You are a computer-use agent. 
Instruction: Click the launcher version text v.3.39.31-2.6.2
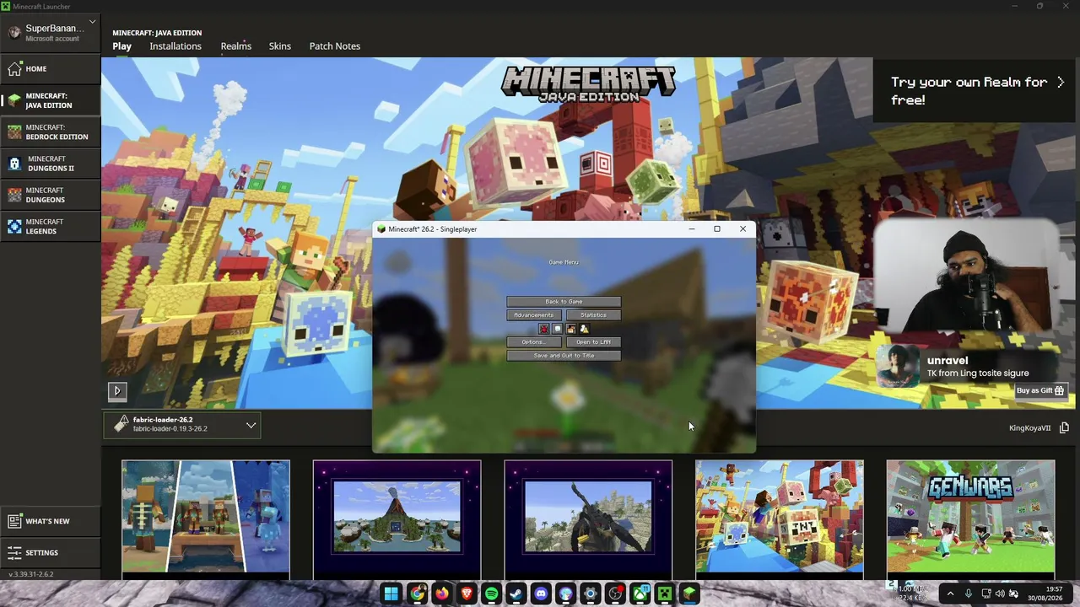point(31,575)
